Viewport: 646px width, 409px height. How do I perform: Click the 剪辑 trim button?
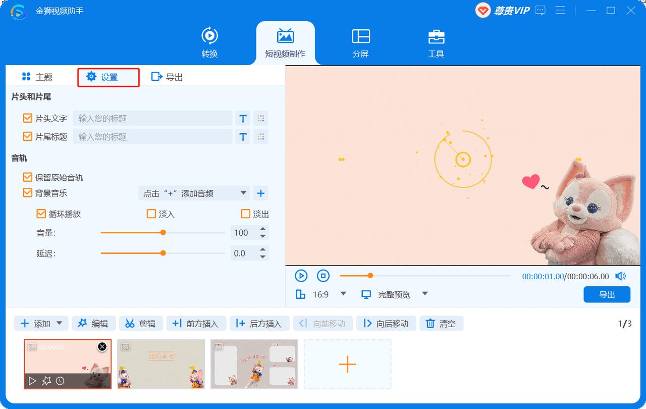(x=141, y=324)
